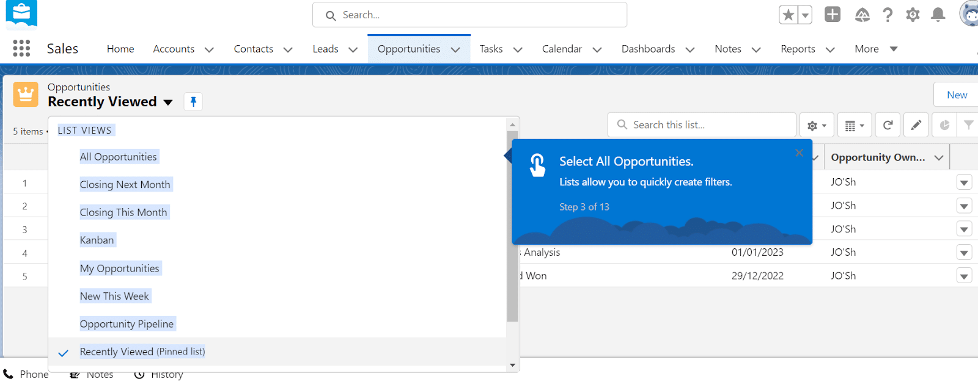The height and width of the screenshot is (382, 978).
Task: Click the Phone utility bar item
Action: click(x=26, y=374)
